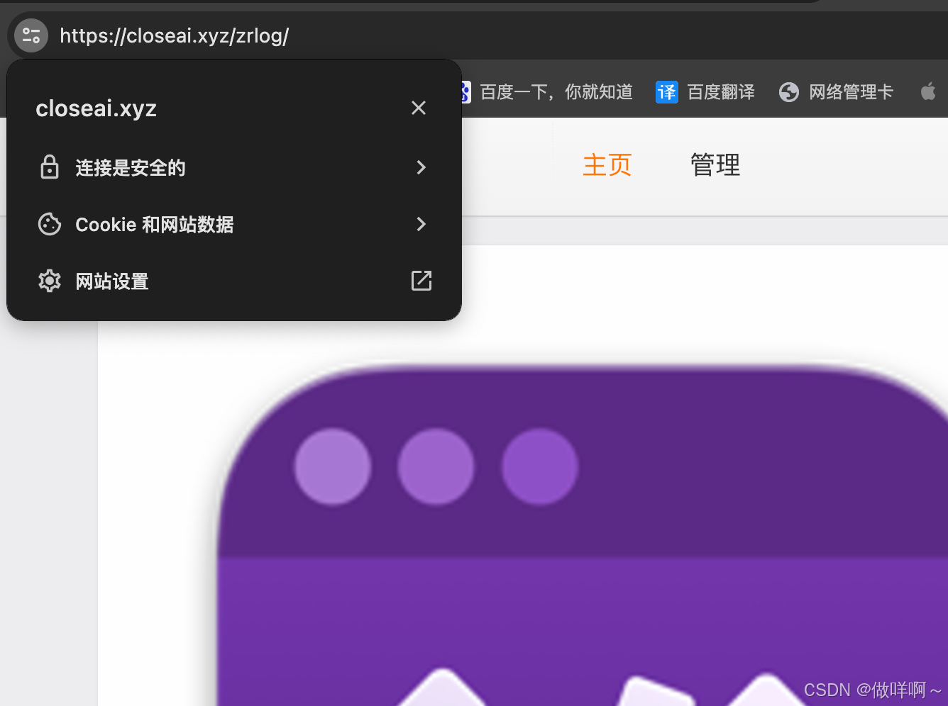Click the purple window illustration image
948x706 pixels.
pos(582,535)
